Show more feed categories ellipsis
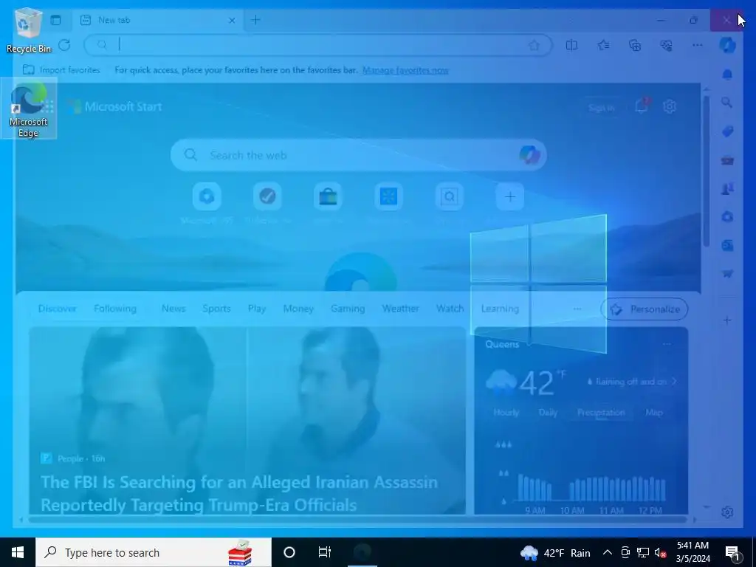Image resolution: width=756 pixels, height=567 pixels. (577, 309)
